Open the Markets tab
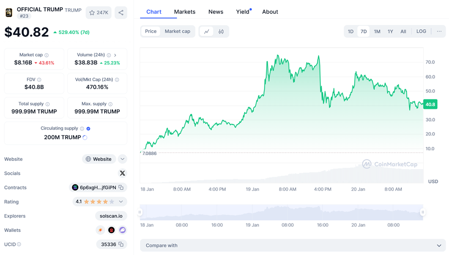Screen dimensions: 449x255 pyautogui.click(x=185, y=12)
